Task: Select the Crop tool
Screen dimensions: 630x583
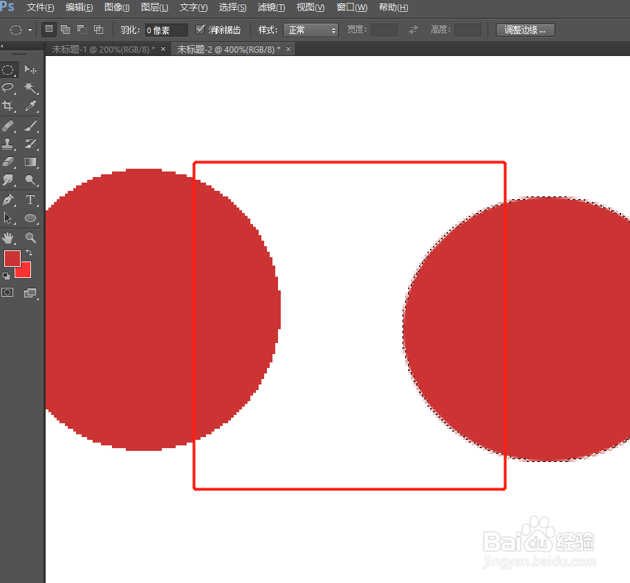Action: [8, 106]
